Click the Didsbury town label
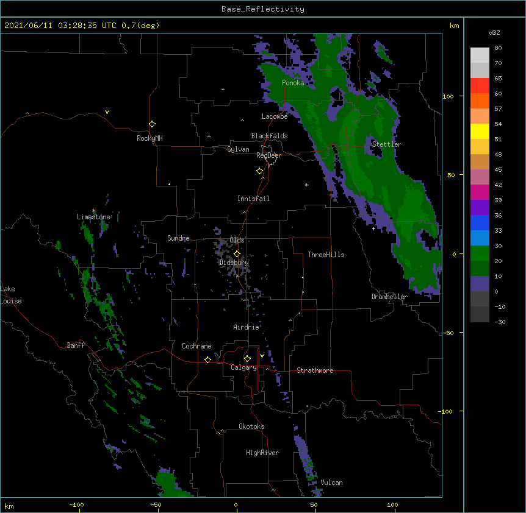The width and height of the screenshot is (526, 513). coord(234,263)
